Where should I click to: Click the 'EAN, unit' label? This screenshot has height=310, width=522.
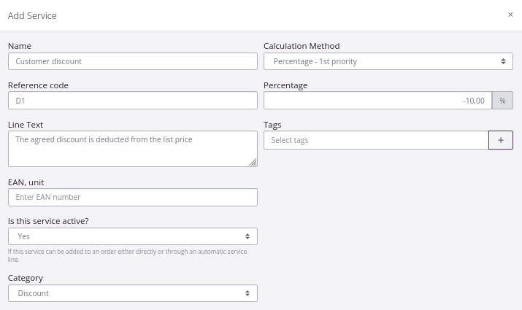26,182
